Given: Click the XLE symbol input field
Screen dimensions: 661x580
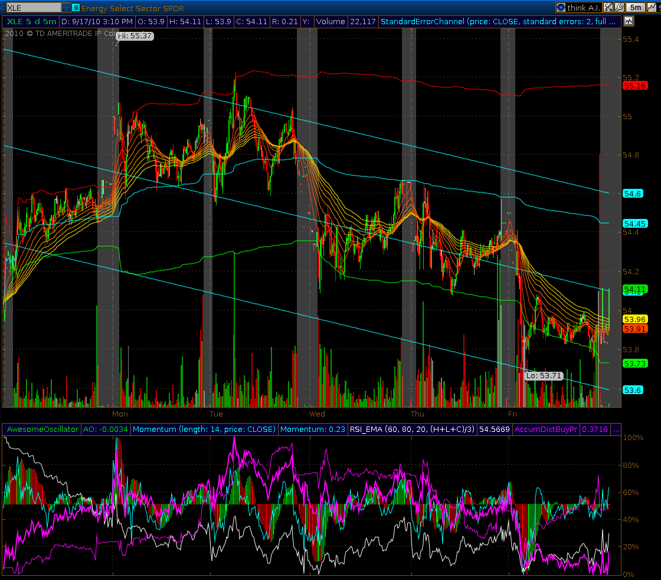Looking at the screenshot, I should (x=32, y=7).
